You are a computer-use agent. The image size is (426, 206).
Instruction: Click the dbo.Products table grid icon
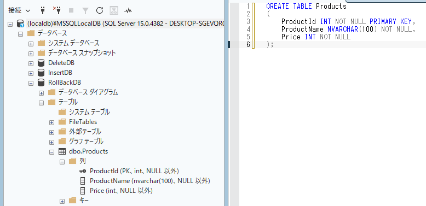(62, 151)
